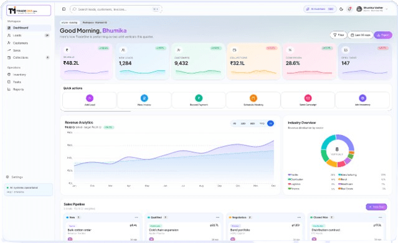Click the 9,432 customers value

181,63
